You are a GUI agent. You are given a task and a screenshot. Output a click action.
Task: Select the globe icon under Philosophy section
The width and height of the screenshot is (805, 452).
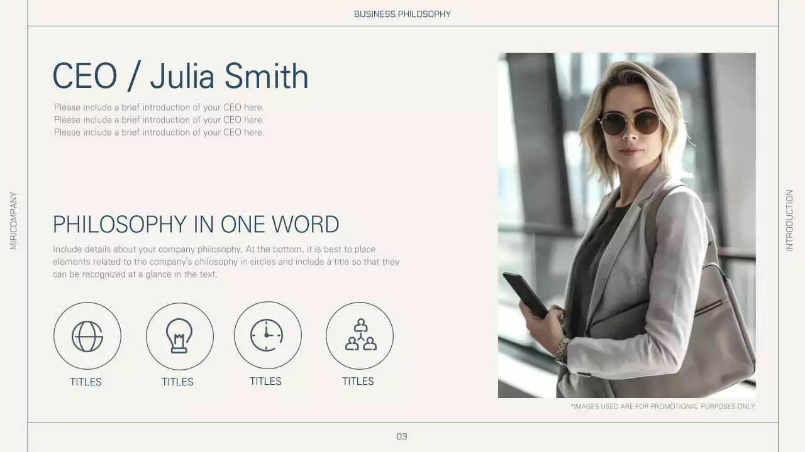click(87, 336)
